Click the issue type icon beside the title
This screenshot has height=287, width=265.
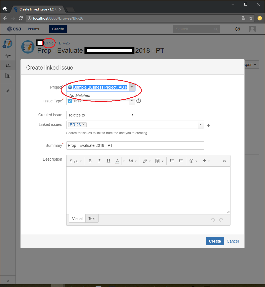click(x=28, y=47)
